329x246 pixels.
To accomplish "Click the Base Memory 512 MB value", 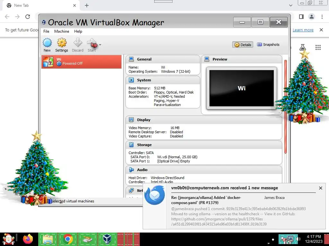I will pos(160,88).
